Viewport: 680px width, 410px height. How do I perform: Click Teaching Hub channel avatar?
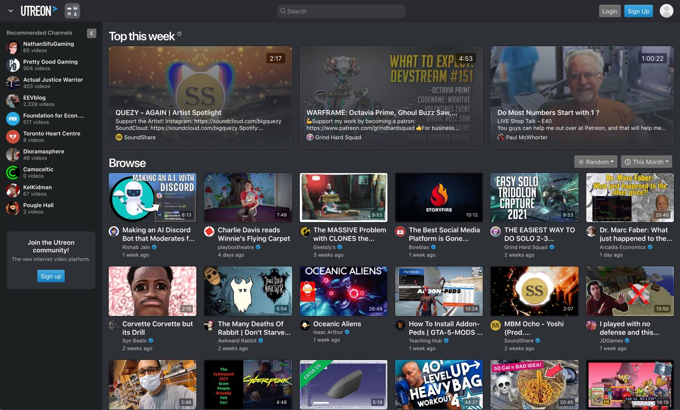point(400,326)
